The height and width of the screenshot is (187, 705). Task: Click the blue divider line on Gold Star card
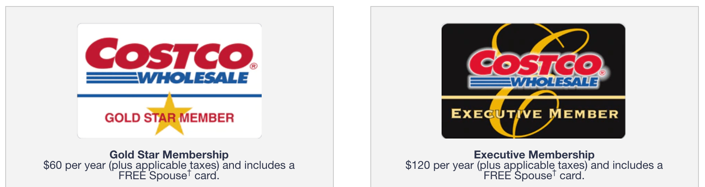[x=170, y=96]
